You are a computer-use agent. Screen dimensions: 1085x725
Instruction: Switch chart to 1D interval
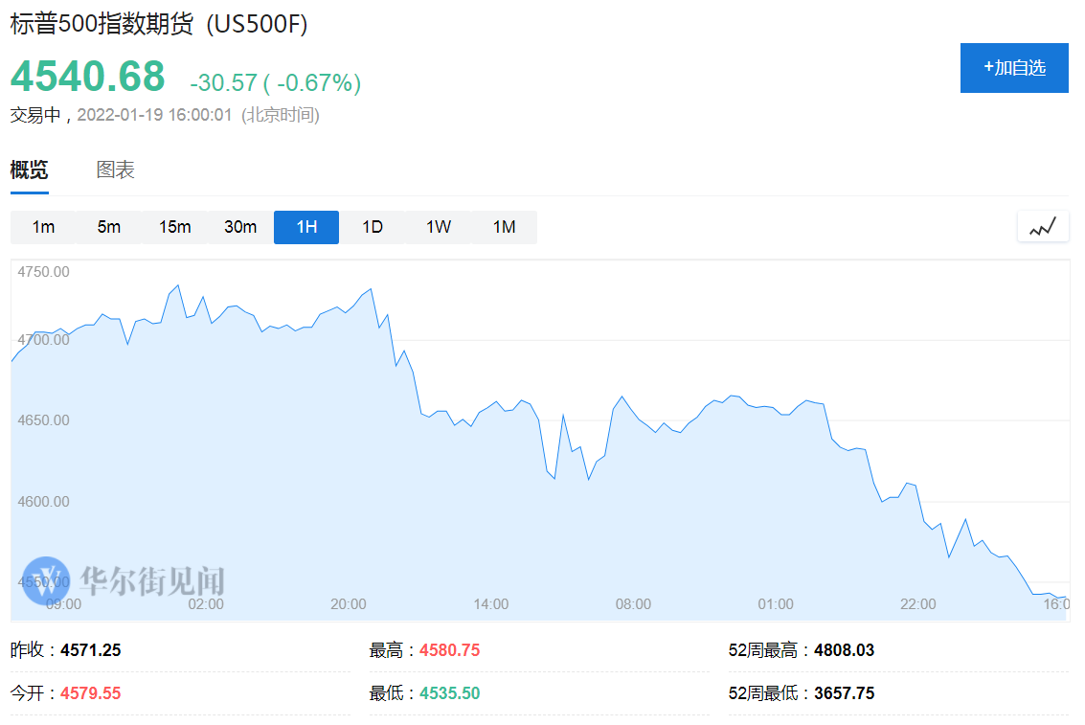pos(373,227)
